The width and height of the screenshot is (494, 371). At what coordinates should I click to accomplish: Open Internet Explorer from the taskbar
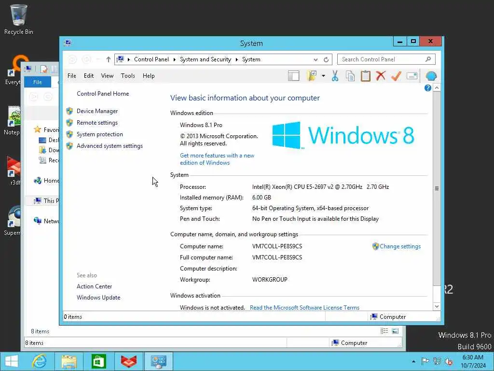40,361
